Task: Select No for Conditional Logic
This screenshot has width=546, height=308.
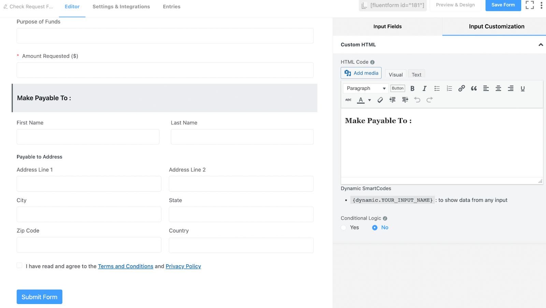Action: (x=375, y=227)
